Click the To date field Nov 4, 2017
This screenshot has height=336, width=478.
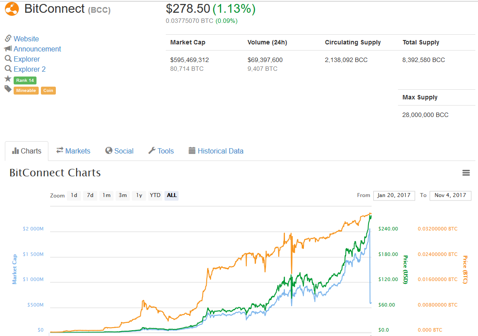(450, 195)
